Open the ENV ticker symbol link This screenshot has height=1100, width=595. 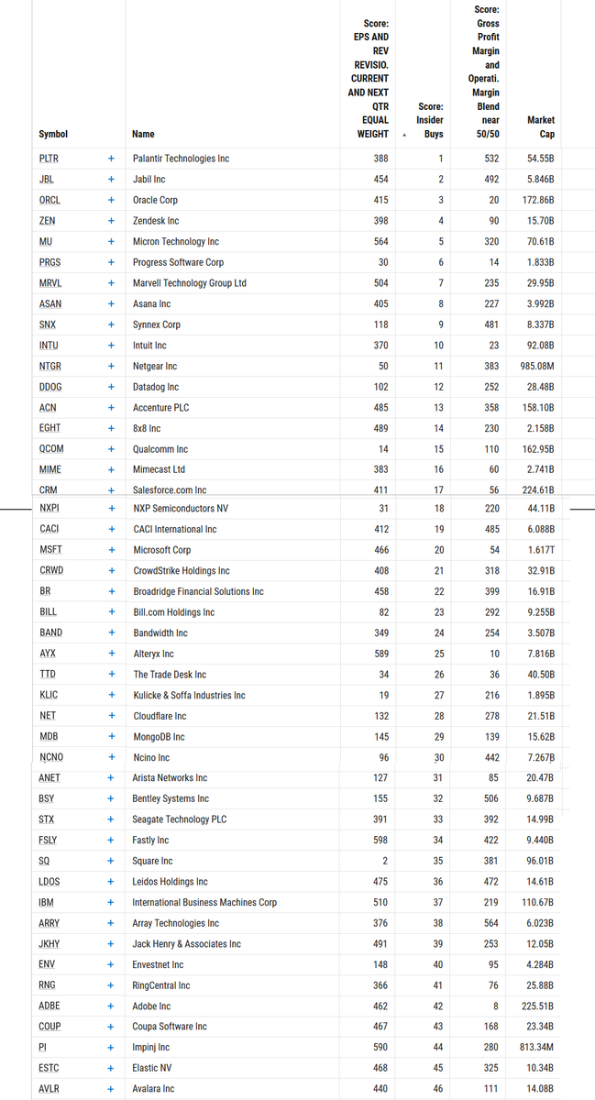(x=48, y=964)
